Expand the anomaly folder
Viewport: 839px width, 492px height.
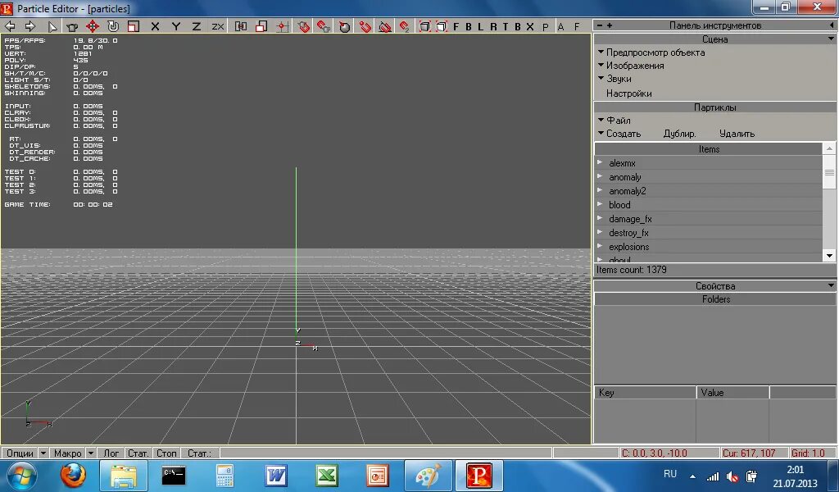click(600, 176)
